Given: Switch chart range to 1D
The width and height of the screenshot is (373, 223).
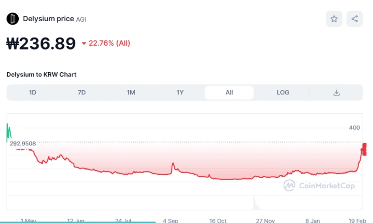Looking at the screenshot, I should (x=33, y=92).
